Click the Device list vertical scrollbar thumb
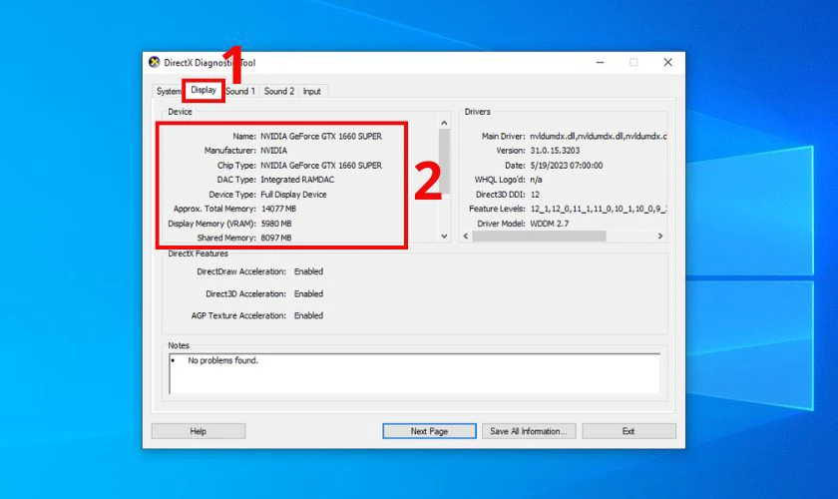Screen dimensions: 838x499 click(x=444, y=161)
